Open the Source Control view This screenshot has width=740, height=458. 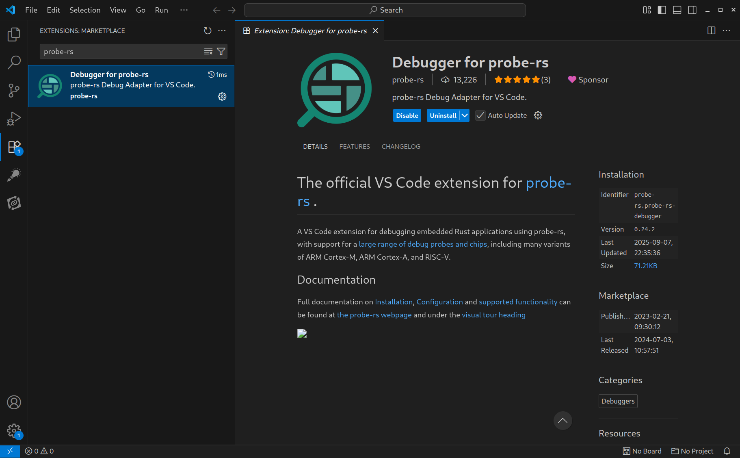click(14, 90)
